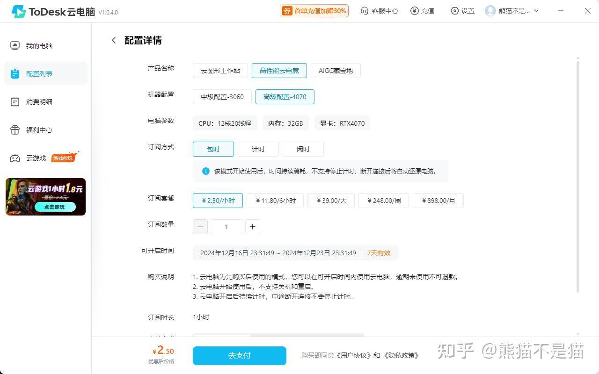Select AIGC藏宝地 product
The width and height of the screenshot is (599, 374).
point(336,71)
